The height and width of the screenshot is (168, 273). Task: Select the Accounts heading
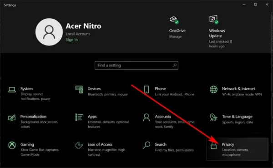pyautogui.click(x=163, y=117)
